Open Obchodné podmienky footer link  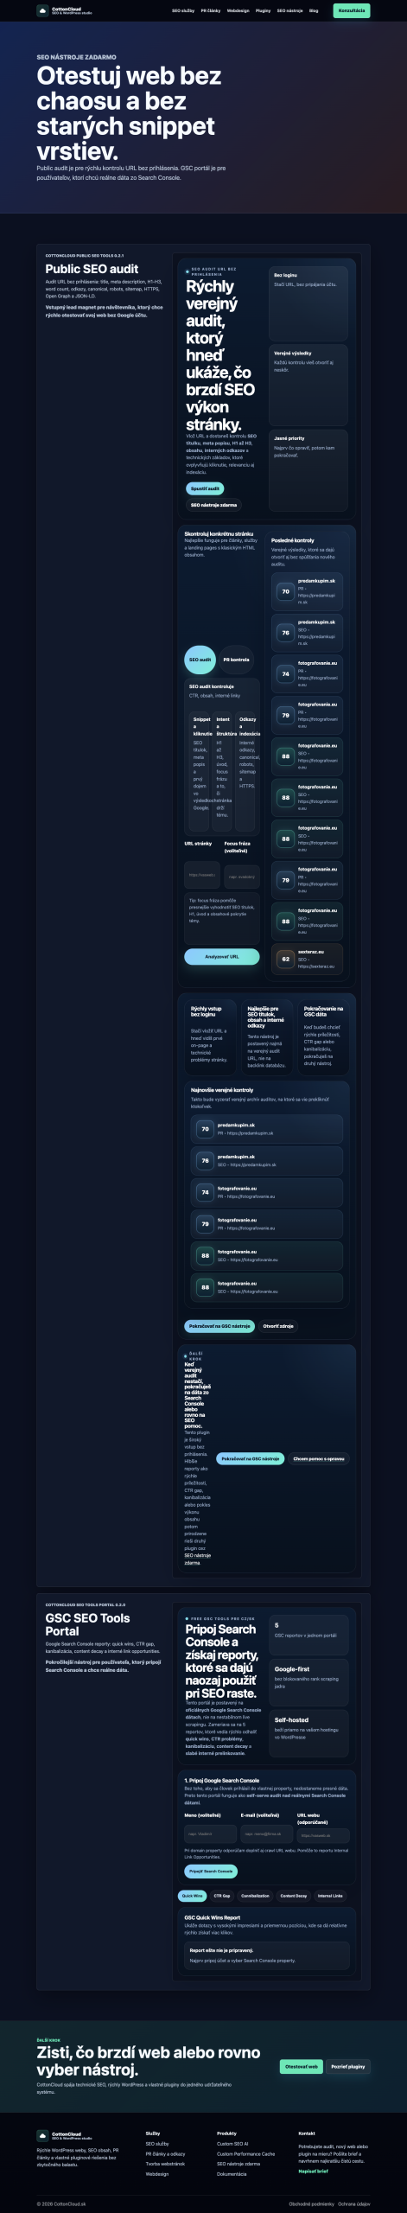click(x=311, y=2203)
